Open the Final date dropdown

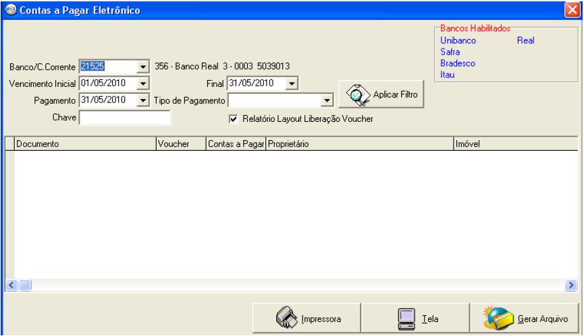pos(291,83)
